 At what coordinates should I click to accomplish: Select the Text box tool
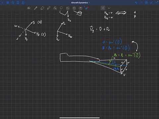tap(80, 8)
